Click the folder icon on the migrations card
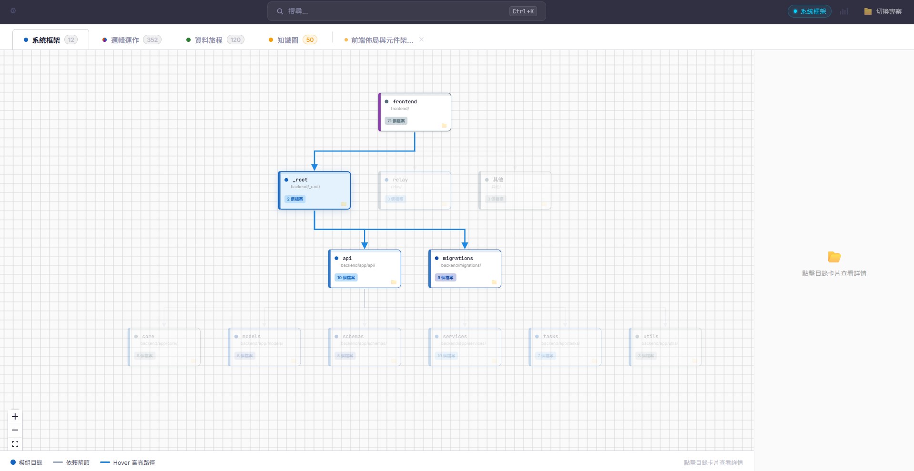 click(494, 282)
